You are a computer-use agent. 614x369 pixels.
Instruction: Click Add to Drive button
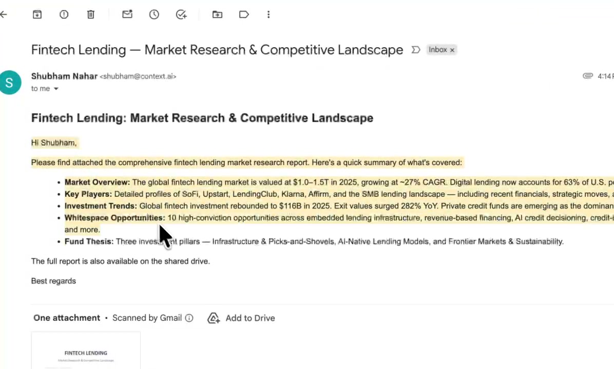(241, 318)
